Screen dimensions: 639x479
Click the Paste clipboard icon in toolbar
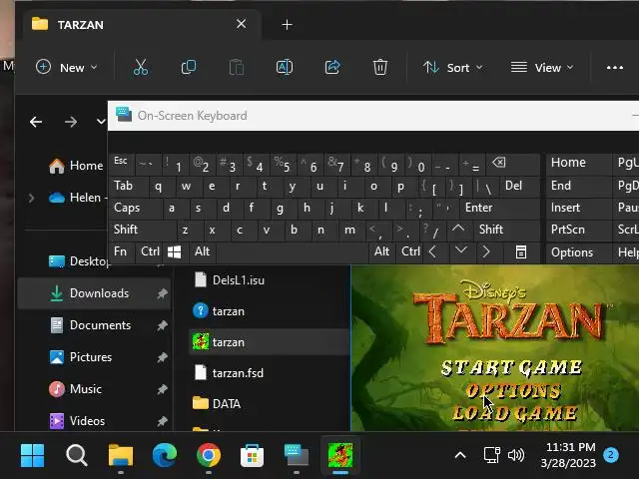[x=237, y=67]
